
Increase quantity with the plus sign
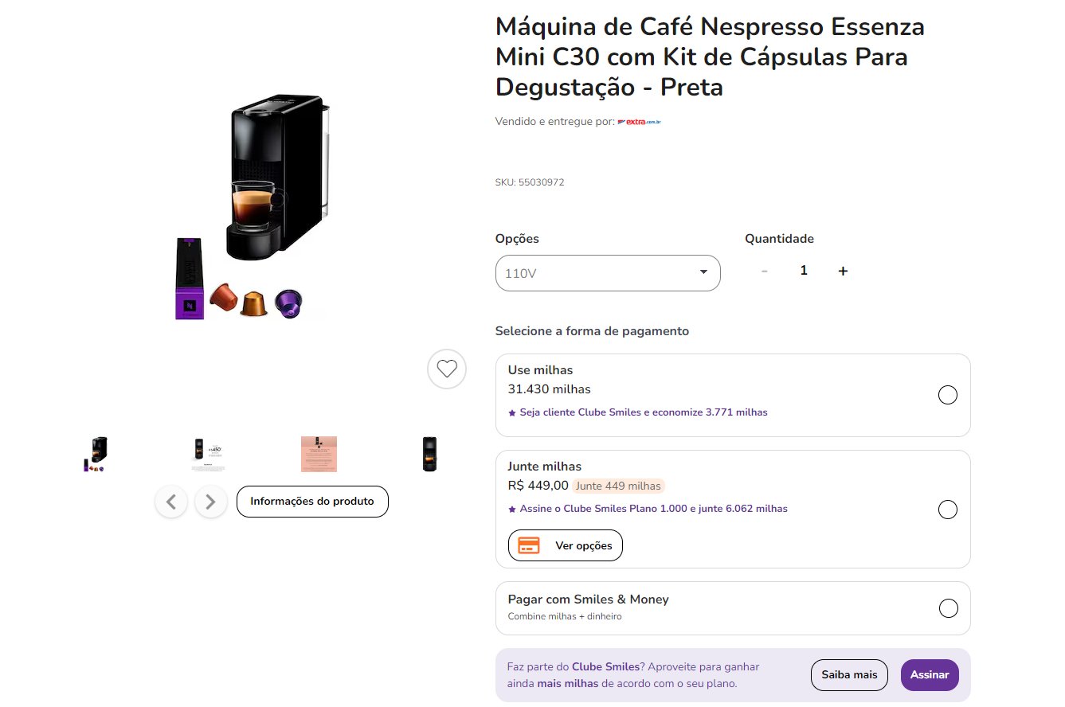click(843, 271)
